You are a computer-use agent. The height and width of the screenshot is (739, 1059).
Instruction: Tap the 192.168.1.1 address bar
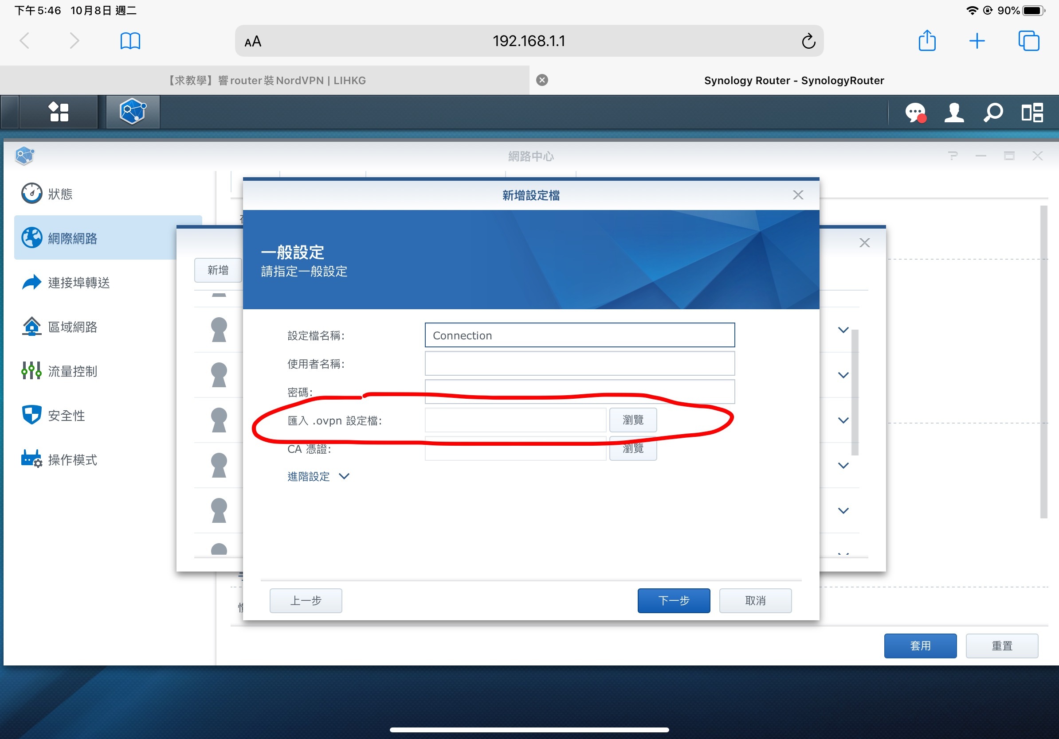529,41
